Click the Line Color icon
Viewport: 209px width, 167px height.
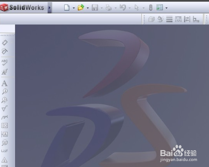[161, 19]
